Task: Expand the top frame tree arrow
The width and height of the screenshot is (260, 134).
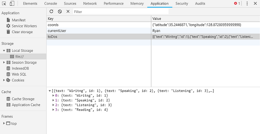Action: click(4, 124)
